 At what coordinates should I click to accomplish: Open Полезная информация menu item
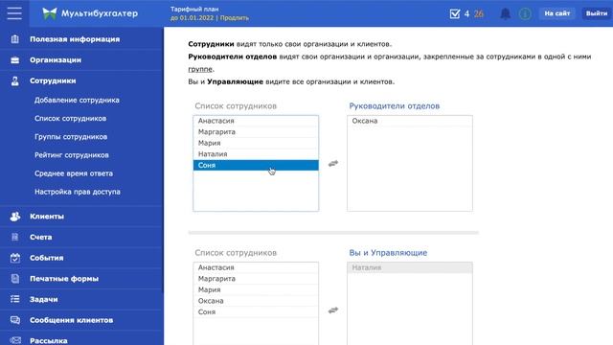(x=75, y=39)
